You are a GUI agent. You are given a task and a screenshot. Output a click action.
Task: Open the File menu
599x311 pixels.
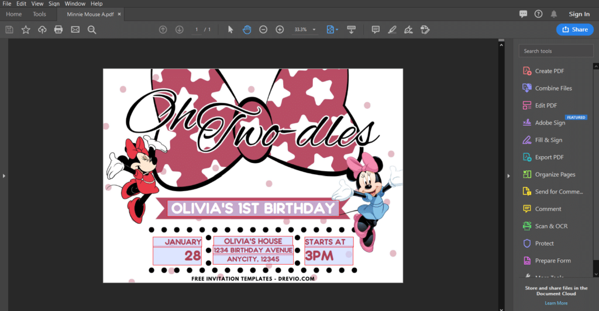7,4
